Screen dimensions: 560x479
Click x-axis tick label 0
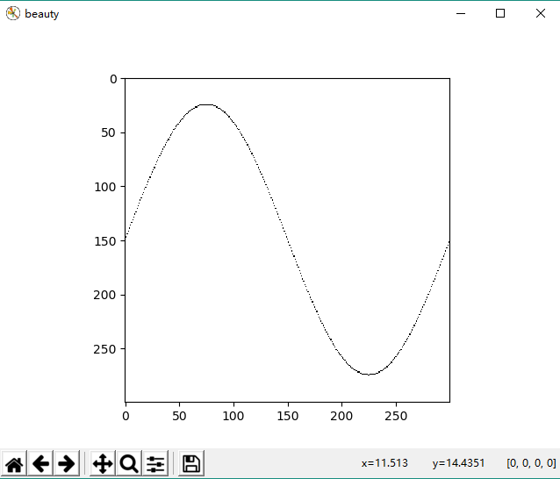click(x=126, y=416)
